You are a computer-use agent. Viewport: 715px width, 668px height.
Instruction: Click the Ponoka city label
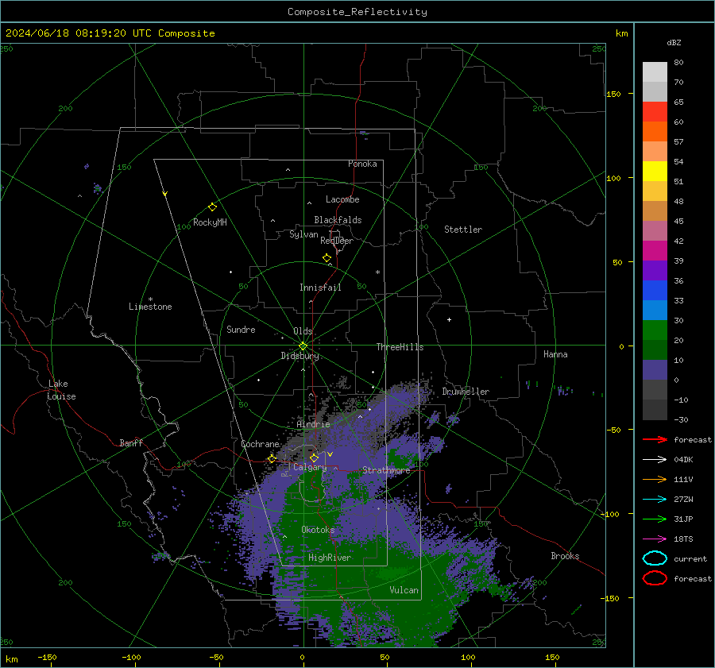click(362, 164)
